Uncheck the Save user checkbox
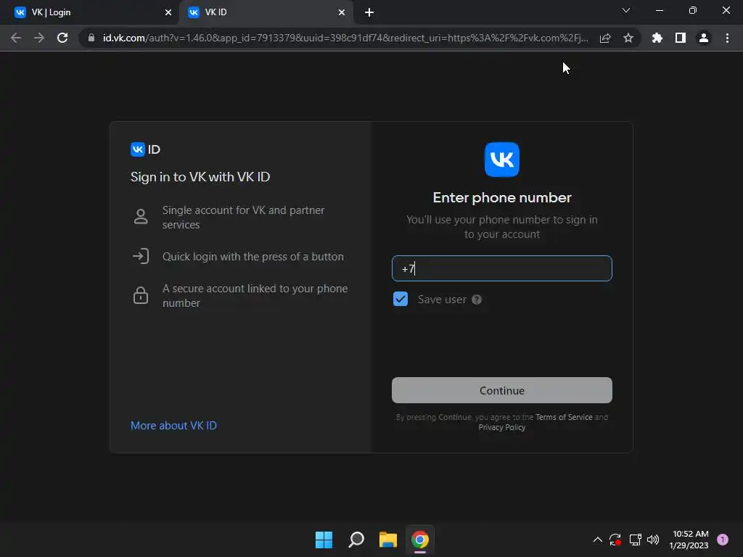 (x=401, y=299)
